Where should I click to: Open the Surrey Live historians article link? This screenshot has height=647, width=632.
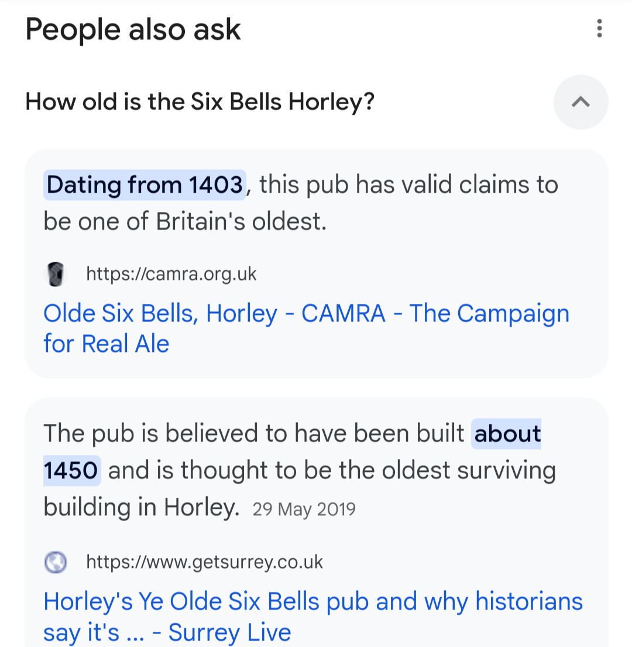click(x=313, y=617)
